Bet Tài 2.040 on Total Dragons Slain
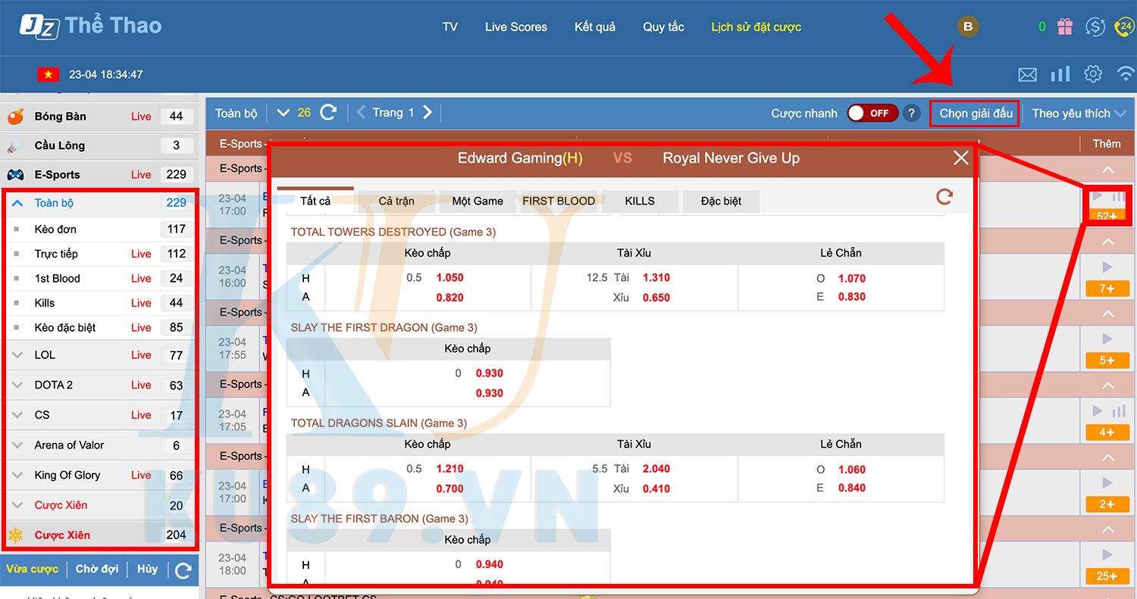The image size is (1137, 599). [656, 469]
